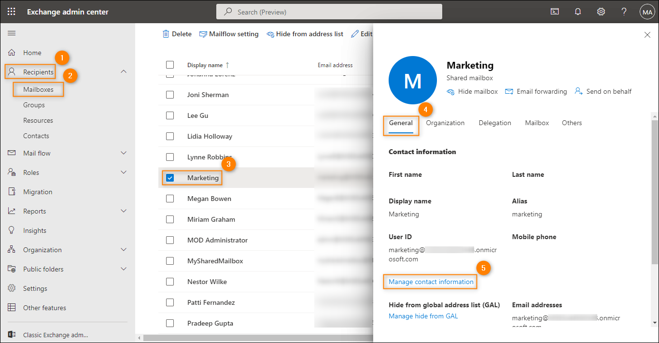This screenshot has width=659, height=343.
Task: Open Cloud Shell icon in header
Action: point(555,12)
